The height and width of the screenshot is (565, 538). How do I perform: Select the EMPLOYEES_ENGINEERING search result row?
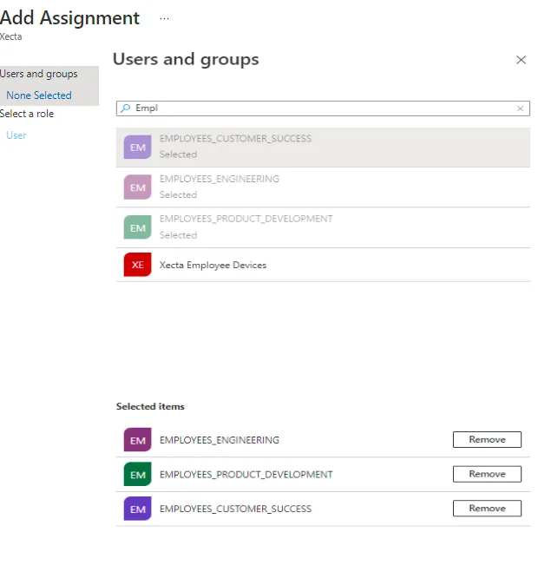323,187
